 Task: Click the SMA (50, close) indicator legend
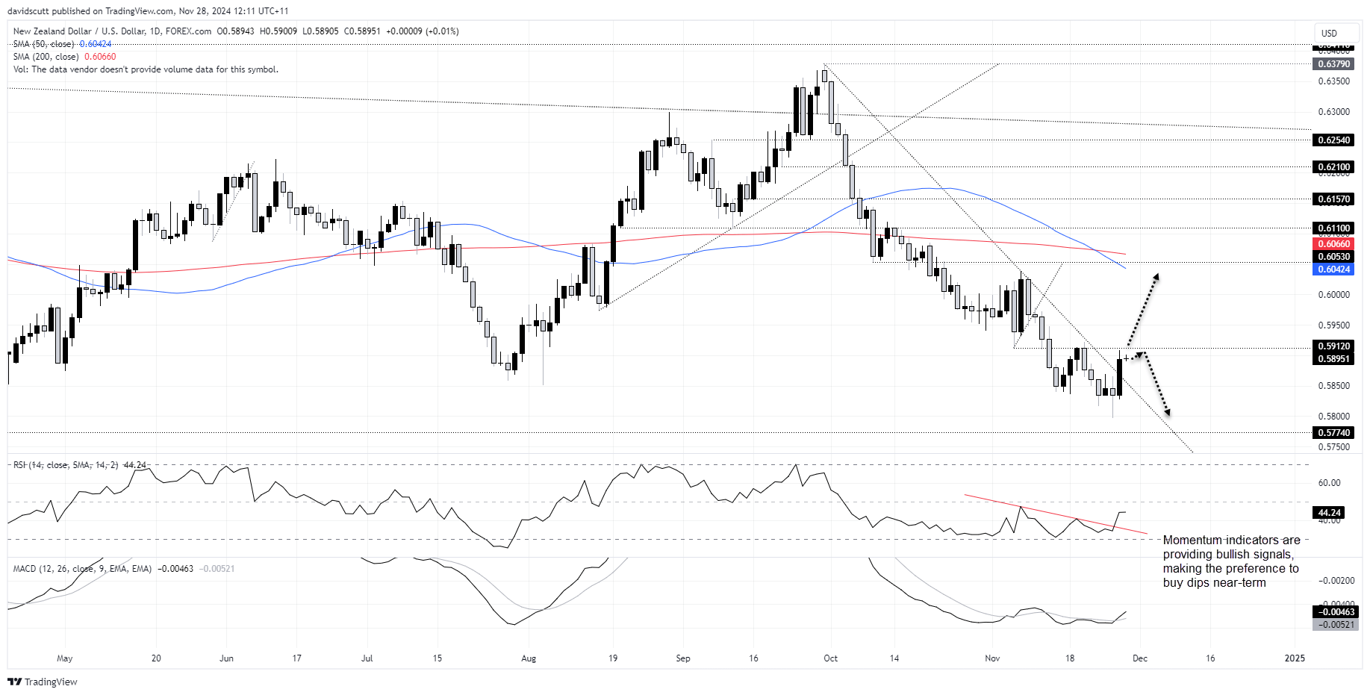(x=62, y=44)
